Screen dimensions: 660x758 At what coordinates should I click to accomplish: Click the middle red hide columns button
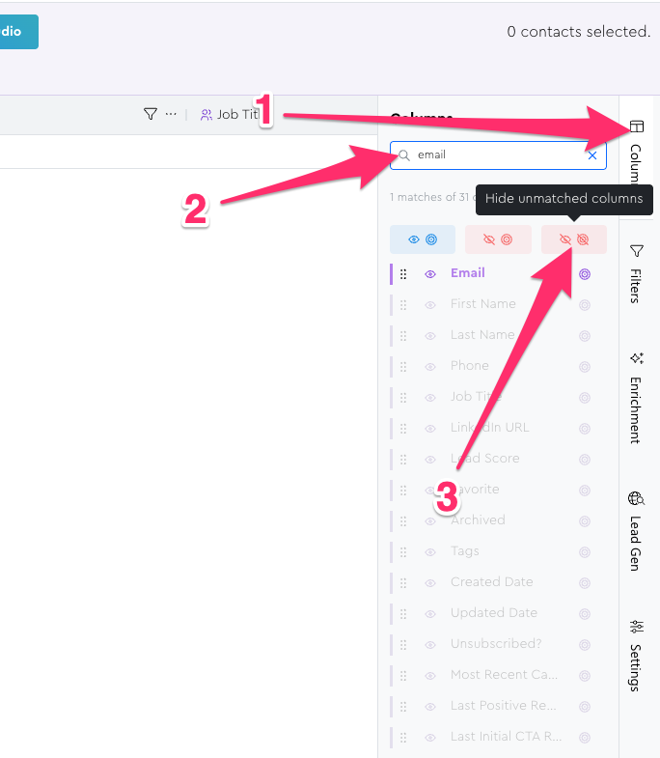coord(498,239)
